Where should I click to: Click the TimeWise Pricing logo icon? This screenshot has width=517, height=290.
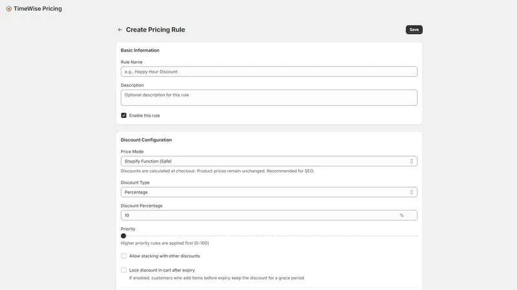(9, 9)
